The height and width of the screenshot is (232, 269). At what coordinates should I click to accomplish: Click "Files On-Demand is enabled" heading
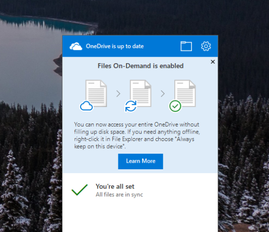click(x=141, y=66)
